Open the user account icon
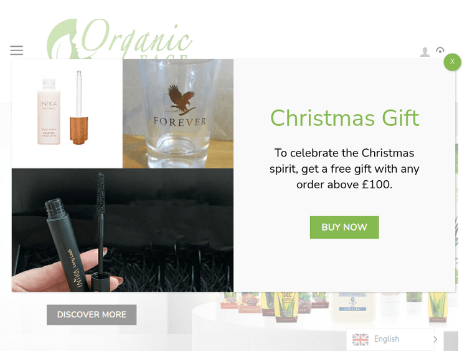The image size is (467, 351). pos(425,52)
